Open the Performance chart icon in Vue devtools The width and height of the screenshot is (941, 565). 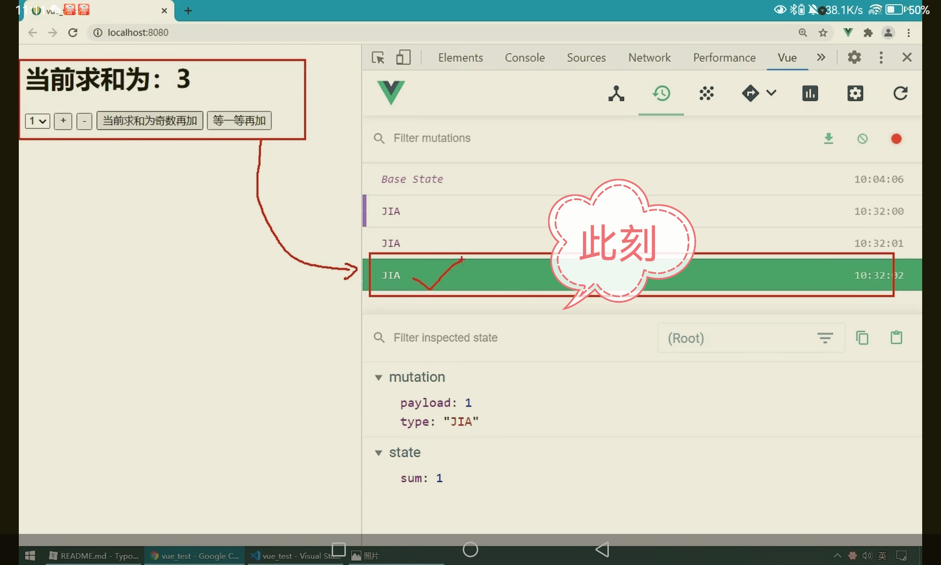pyautogui.click(x=810, y=93)
